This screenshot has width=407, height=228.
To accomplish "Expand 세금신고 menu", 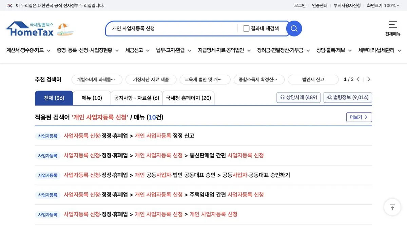I will (x=137, y=50).
